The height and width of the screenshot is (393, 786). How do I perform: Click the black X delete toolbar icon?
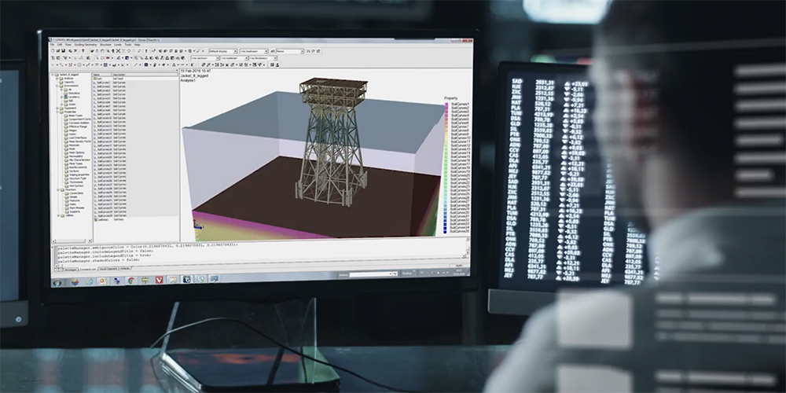(75, 50)
